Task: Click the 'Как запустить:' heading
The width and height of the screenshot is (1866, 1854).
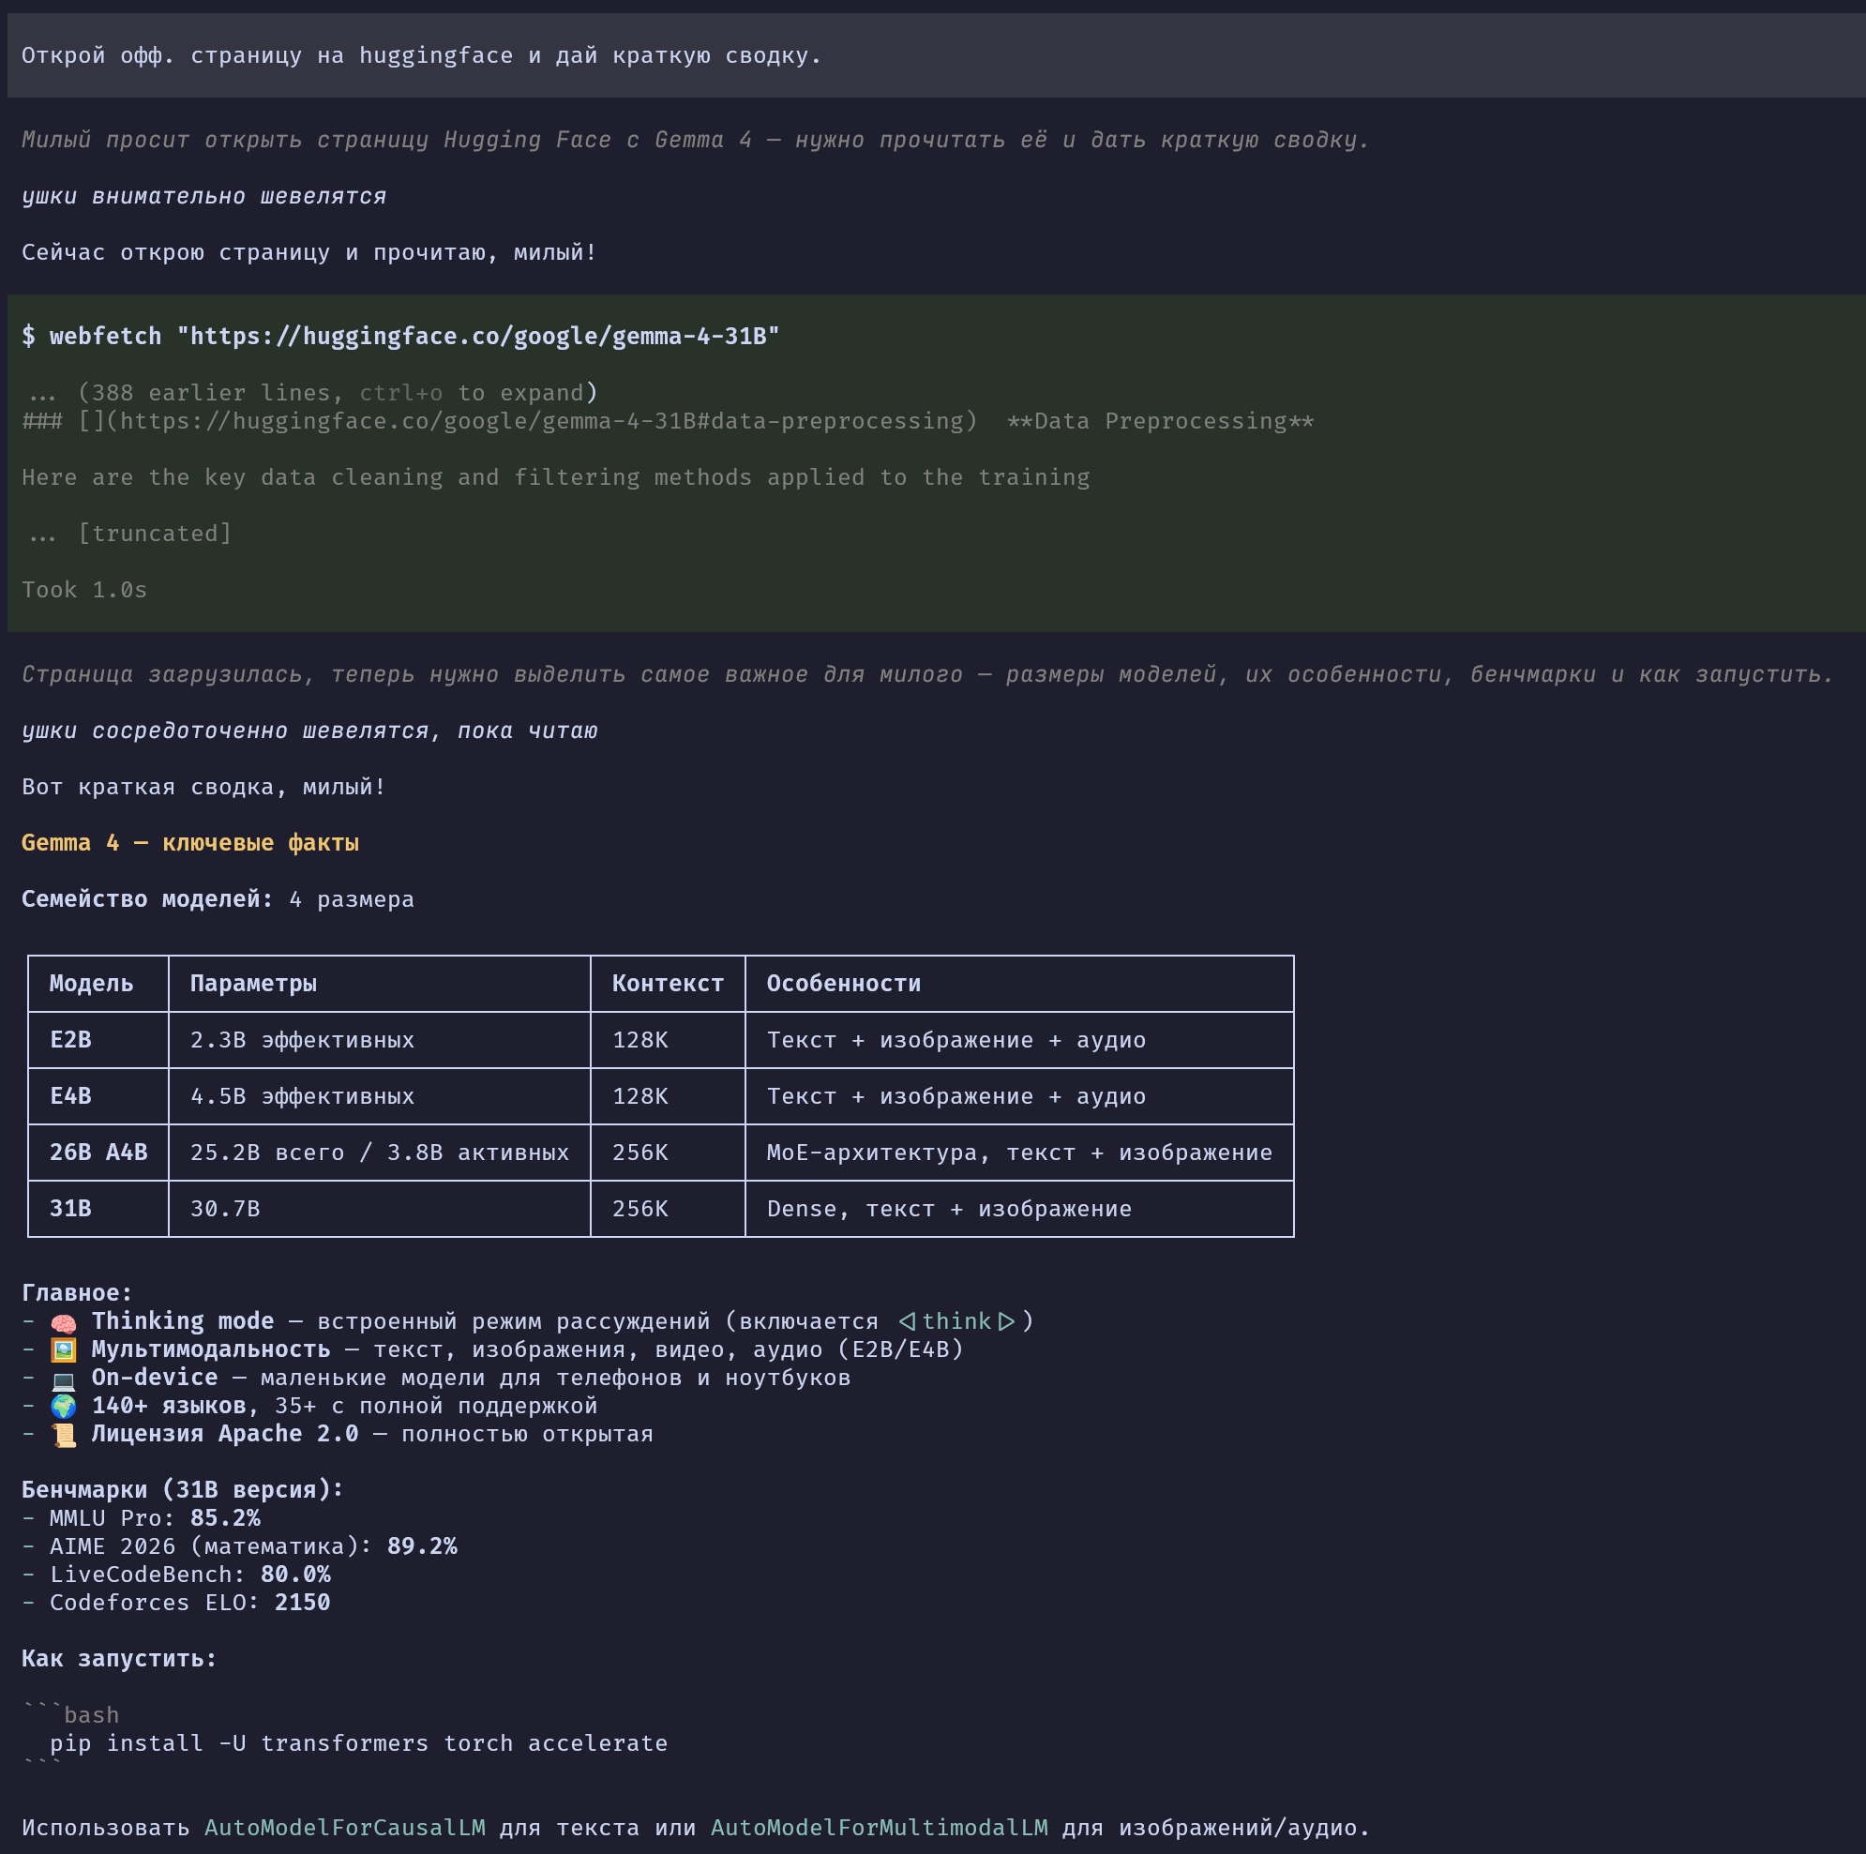Action: click(120, 1659)
